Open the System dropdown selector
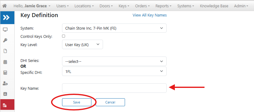Screen dimensions: 254x112 pos(114,28)
